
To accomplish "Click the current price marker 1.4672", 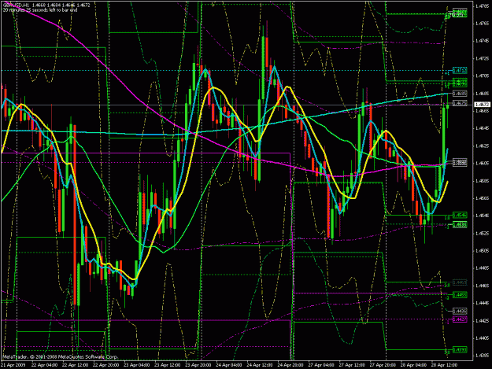I will click(x=482, y=105).
